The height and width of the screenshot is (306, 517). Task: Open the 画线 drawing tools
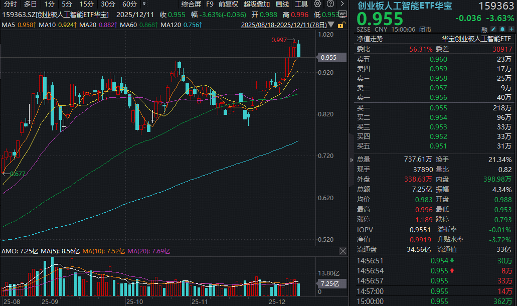pos(282,4)
